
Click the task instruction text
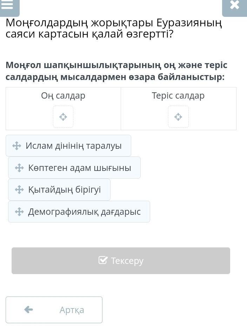pyautogui.click(x=116, y=71)
